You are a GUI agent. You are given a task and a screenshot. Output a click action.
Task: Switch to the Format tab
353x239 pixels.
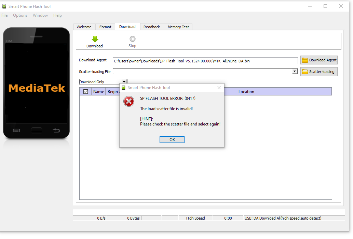pyautogui.click(x=105, y=27)
